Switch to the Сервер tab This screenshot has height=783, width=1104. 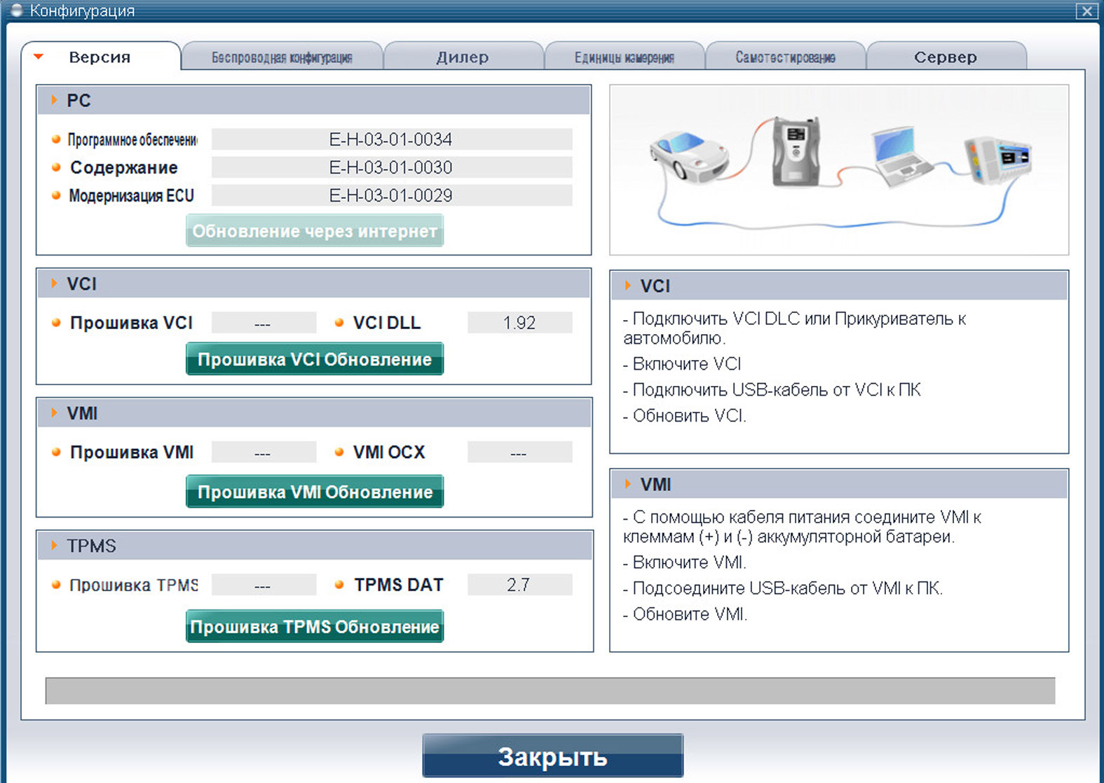point(945,57)
